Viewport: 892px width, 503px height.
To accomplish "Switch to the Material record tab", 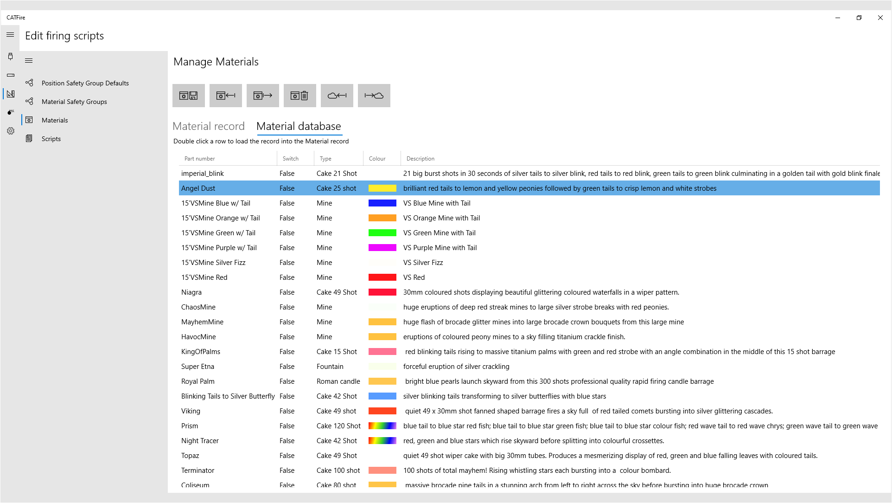I will pyautogui.click(x=209, y=126).
